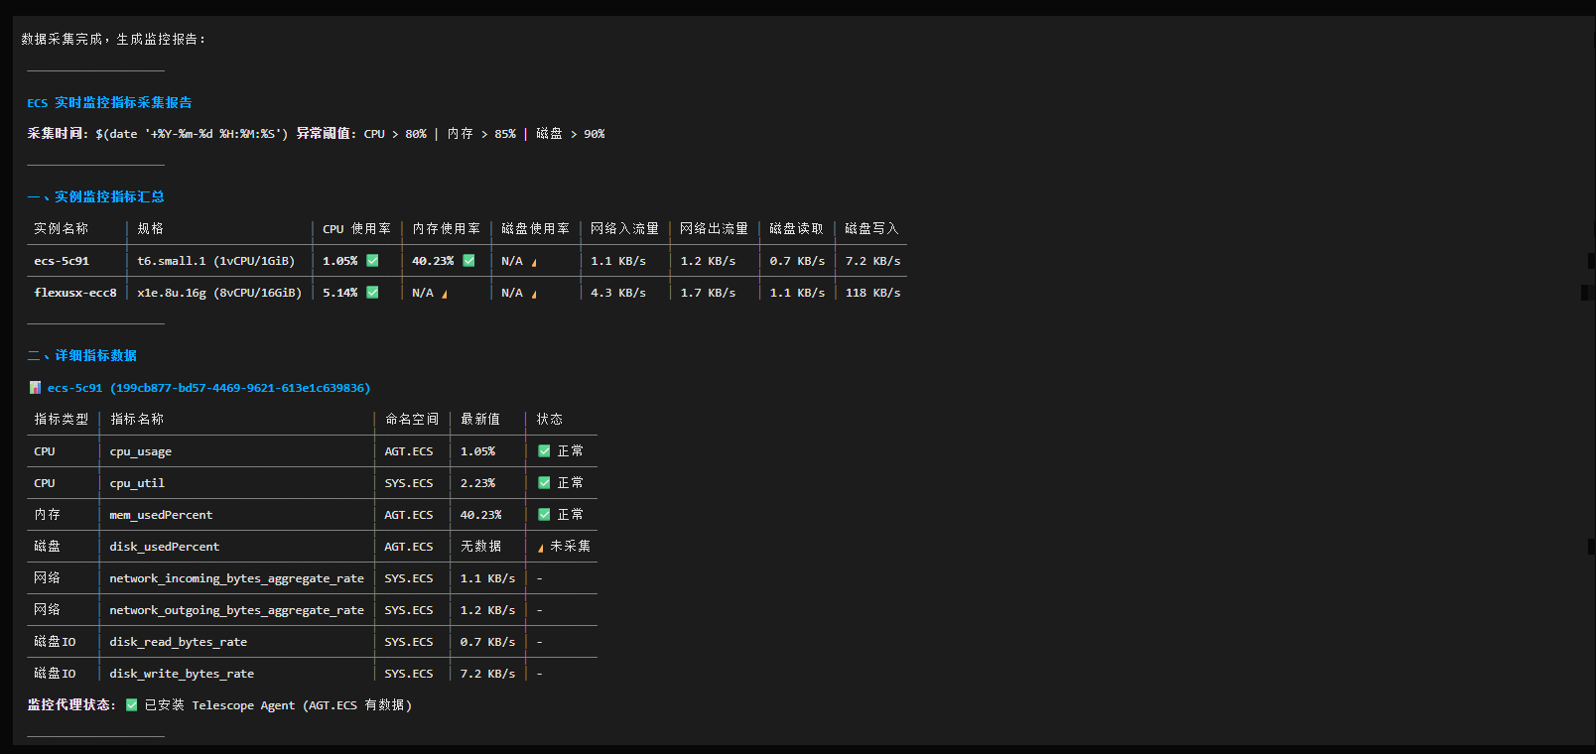
Task: Click the t6.small.1 (1vCPU/1GiB) spec cell
Action: pos(216,261)
